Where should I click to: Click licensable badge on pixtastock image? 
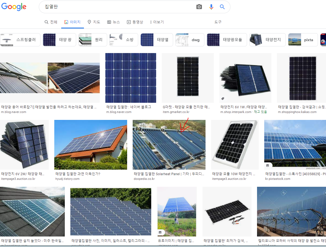click(268, 165)
